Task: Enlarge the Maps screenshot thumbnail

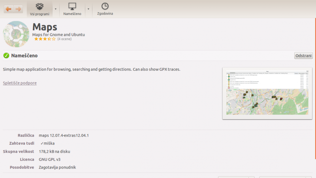Action: pos(267,94)
